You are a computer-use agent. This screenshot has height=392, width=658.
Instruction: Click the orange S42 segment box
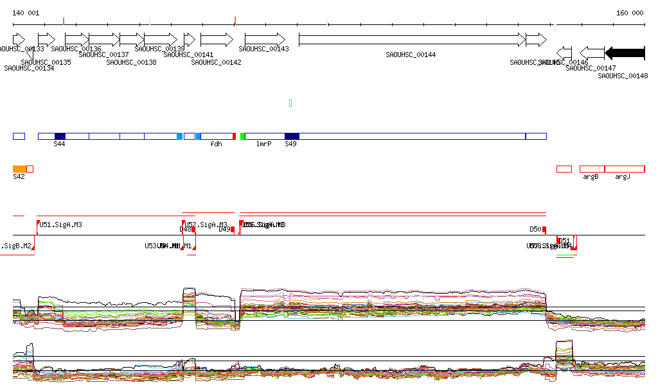pyautogui.click(x=20, y=169)
